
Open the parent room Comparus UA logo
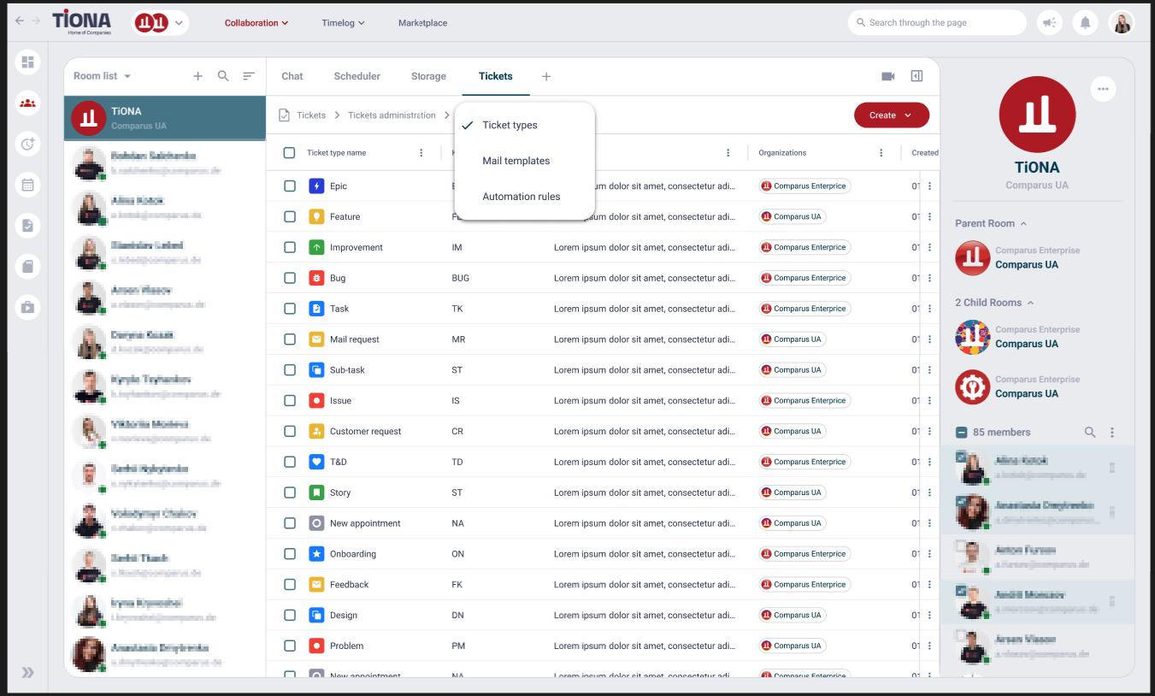pos(973,257)
